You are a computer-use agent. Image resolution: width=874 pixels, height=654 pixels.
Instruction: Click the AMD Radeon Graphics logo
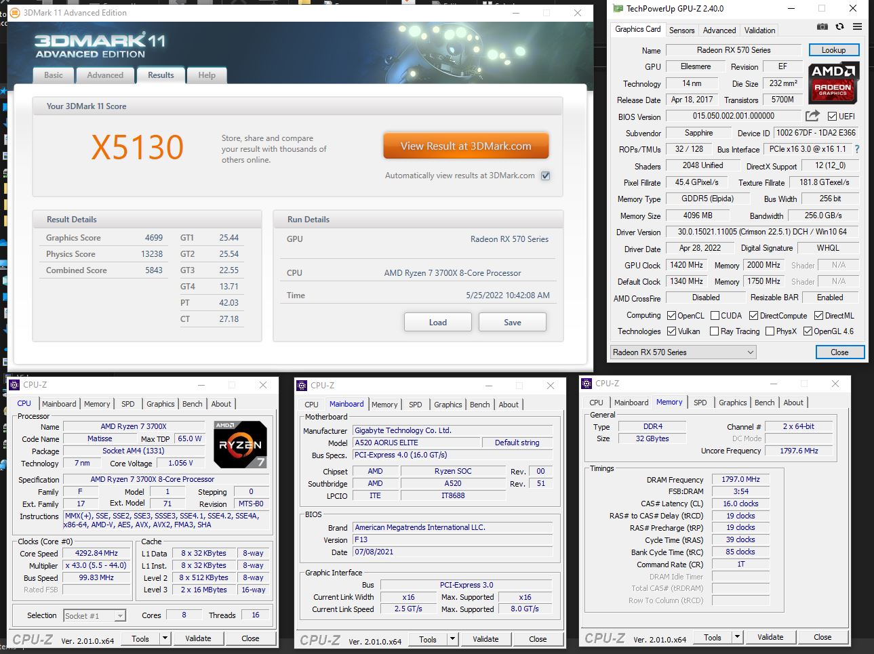pos(833,83)
